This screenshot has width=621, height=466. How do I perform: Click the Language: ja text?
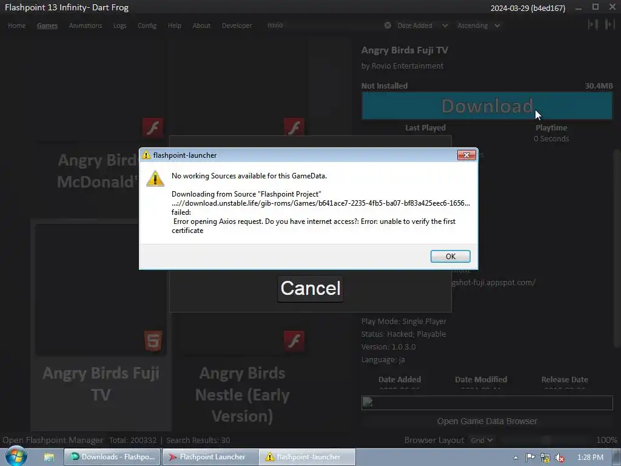(x=383, y=359)
